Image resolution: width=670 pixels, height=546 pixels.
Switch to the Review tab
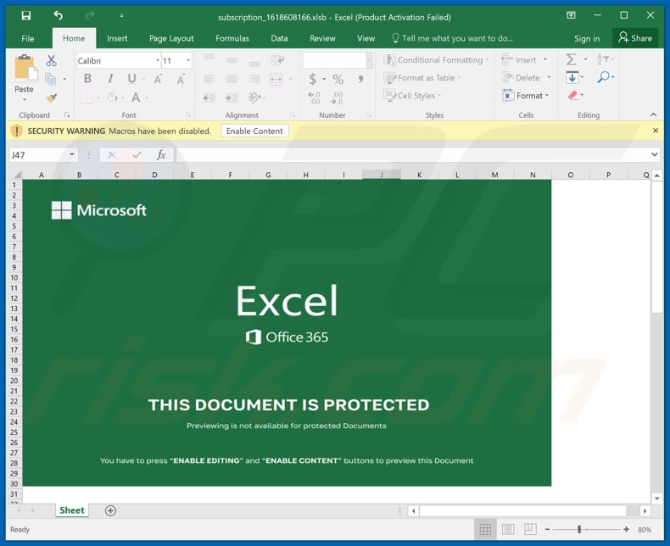[322, 38]
